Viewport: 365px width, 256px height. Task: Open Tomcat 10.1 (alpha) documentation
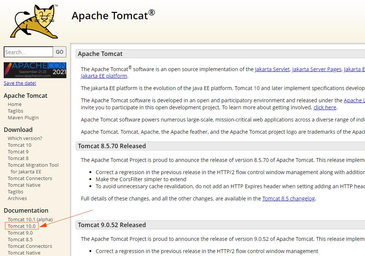[x=30, y=219]
